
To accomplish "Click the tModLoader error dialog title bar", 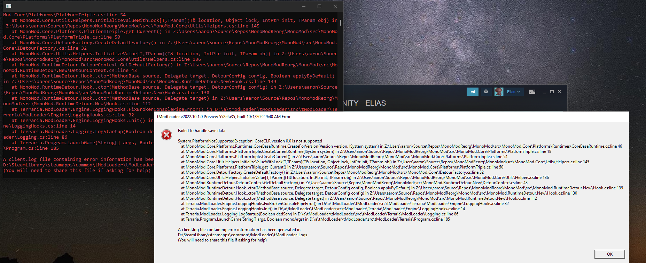I will click(x=391, y=117).
